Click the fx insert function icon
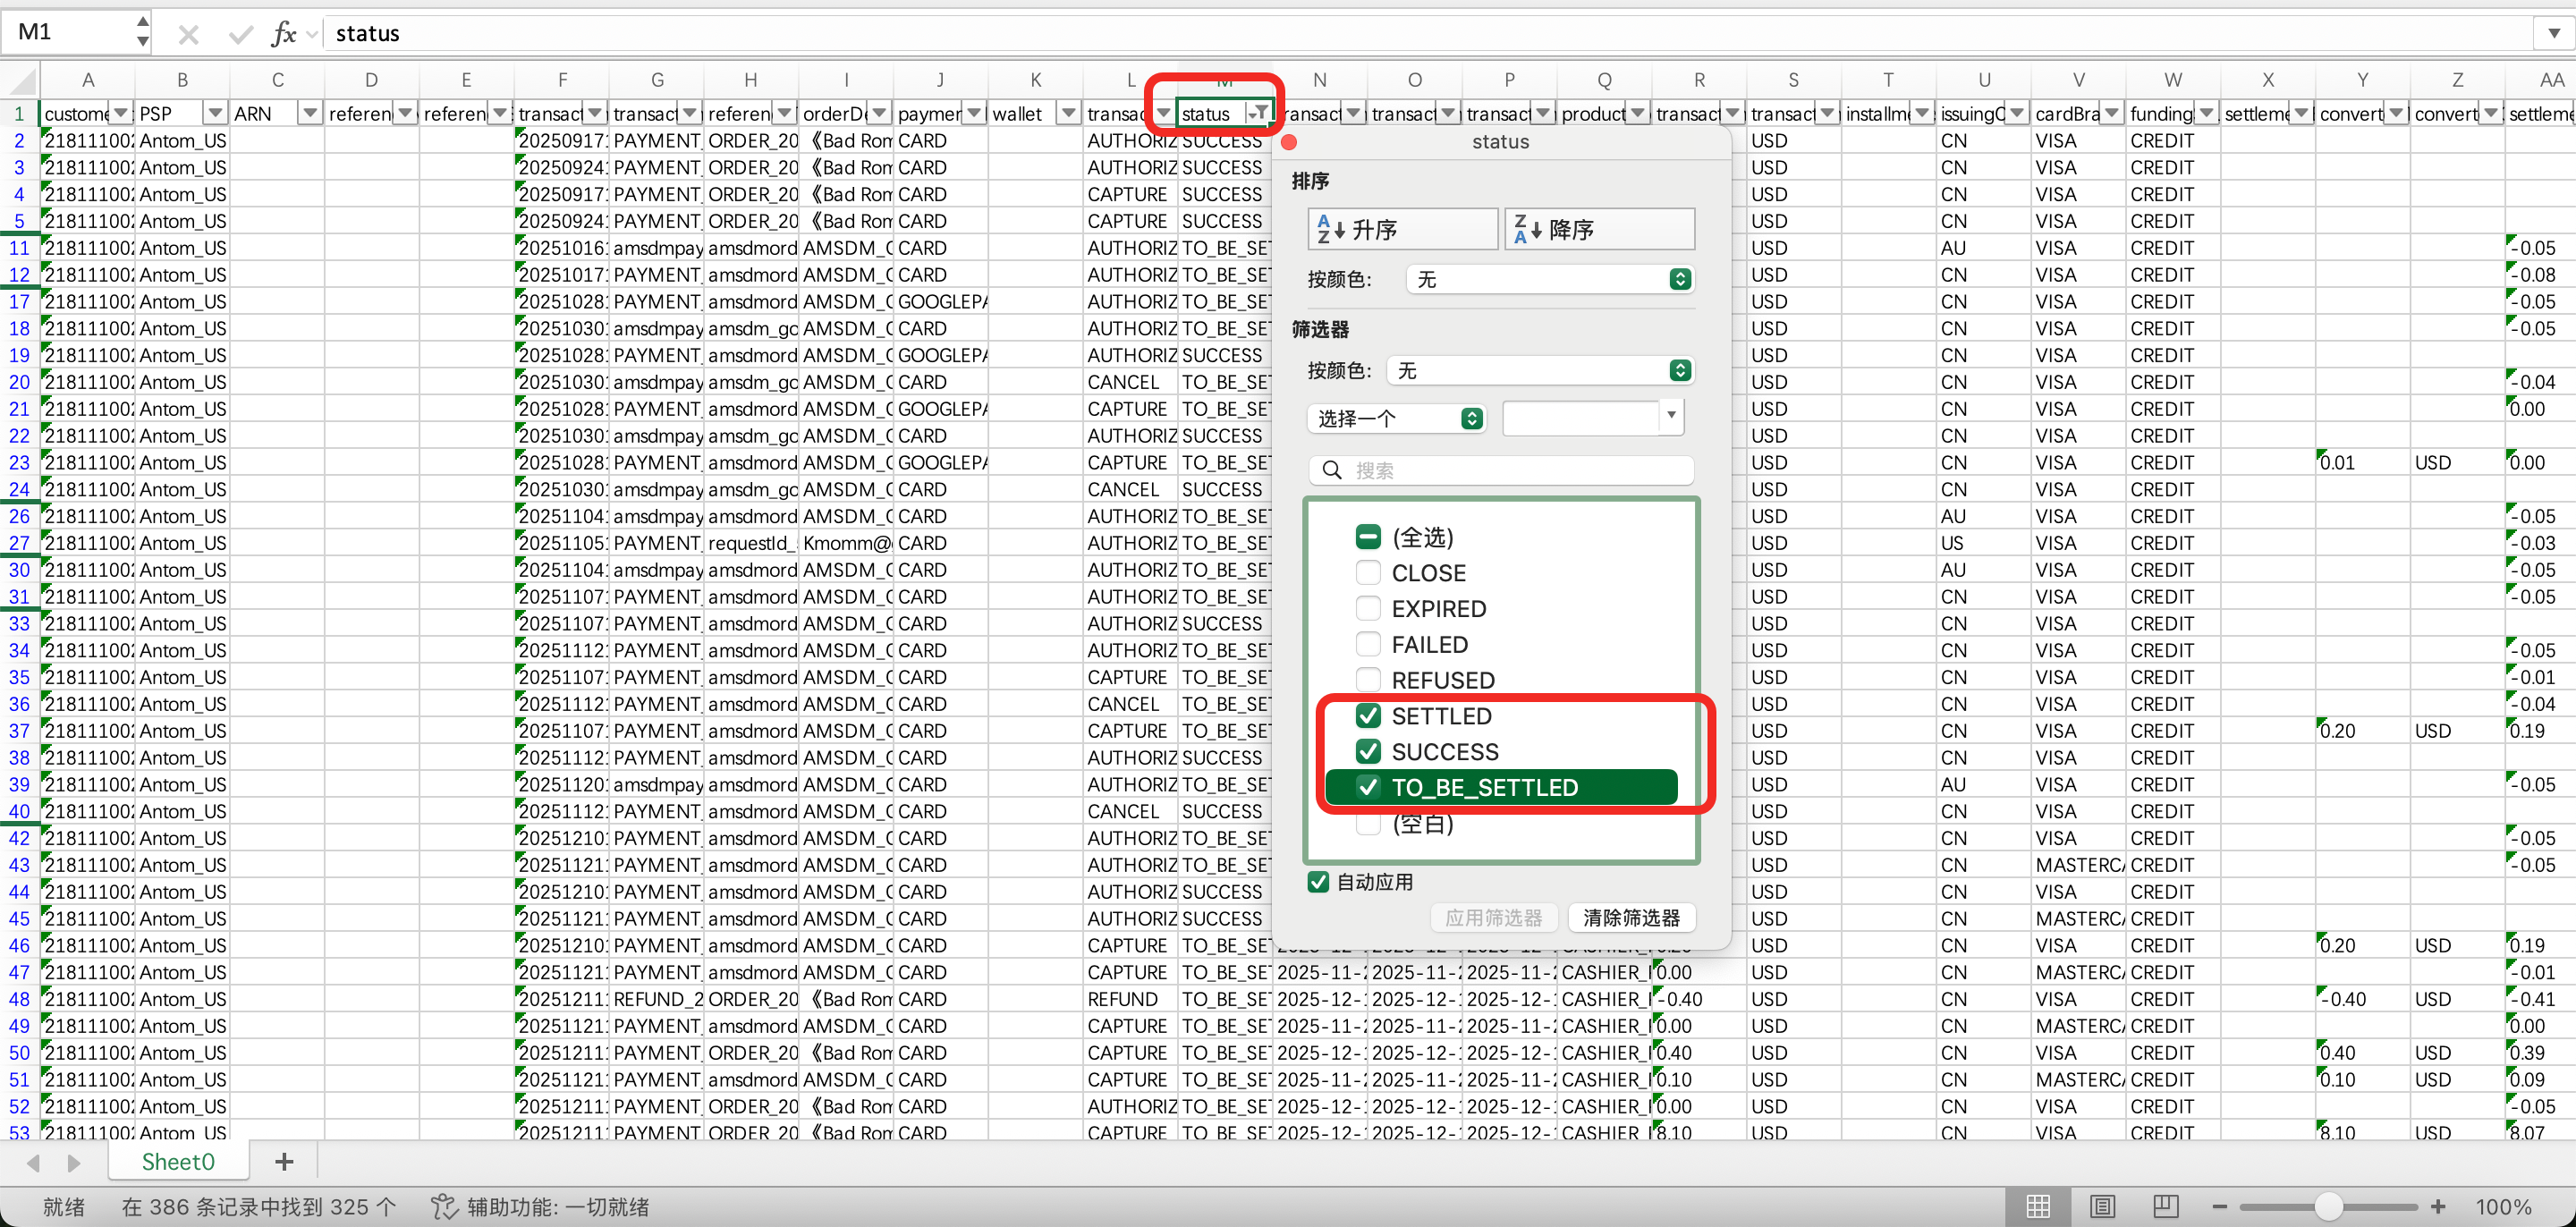This screenshot has width=2576, height=1227. 283,34
